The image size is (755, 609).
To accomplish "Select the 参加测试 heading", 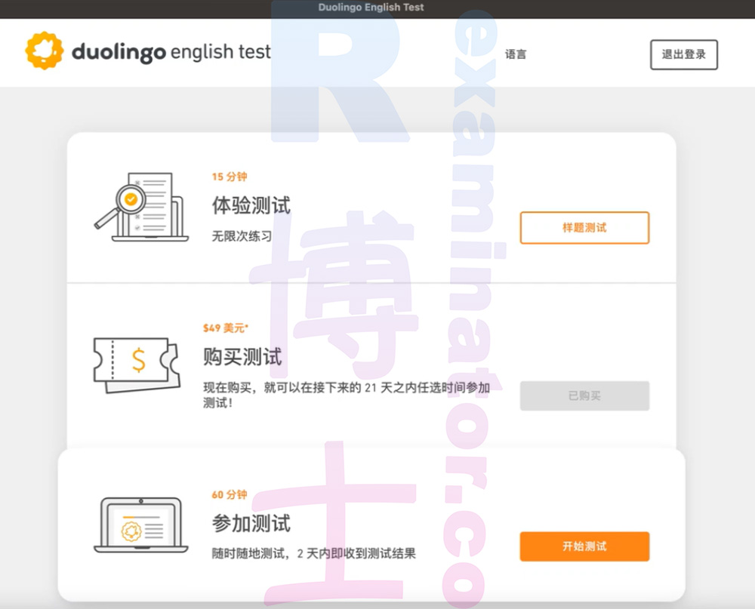I will click(x=251, y=523).
